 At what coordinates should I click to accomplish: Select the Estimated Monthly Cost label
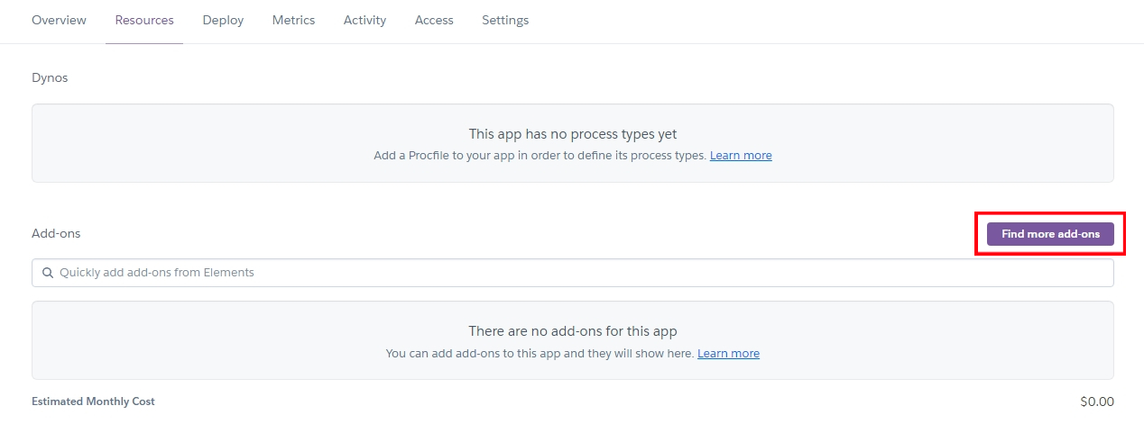[93, 401]
